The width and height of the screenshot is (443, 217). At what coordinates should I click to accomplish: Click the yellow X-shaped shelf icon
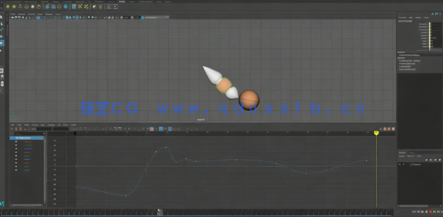(80, 7)
